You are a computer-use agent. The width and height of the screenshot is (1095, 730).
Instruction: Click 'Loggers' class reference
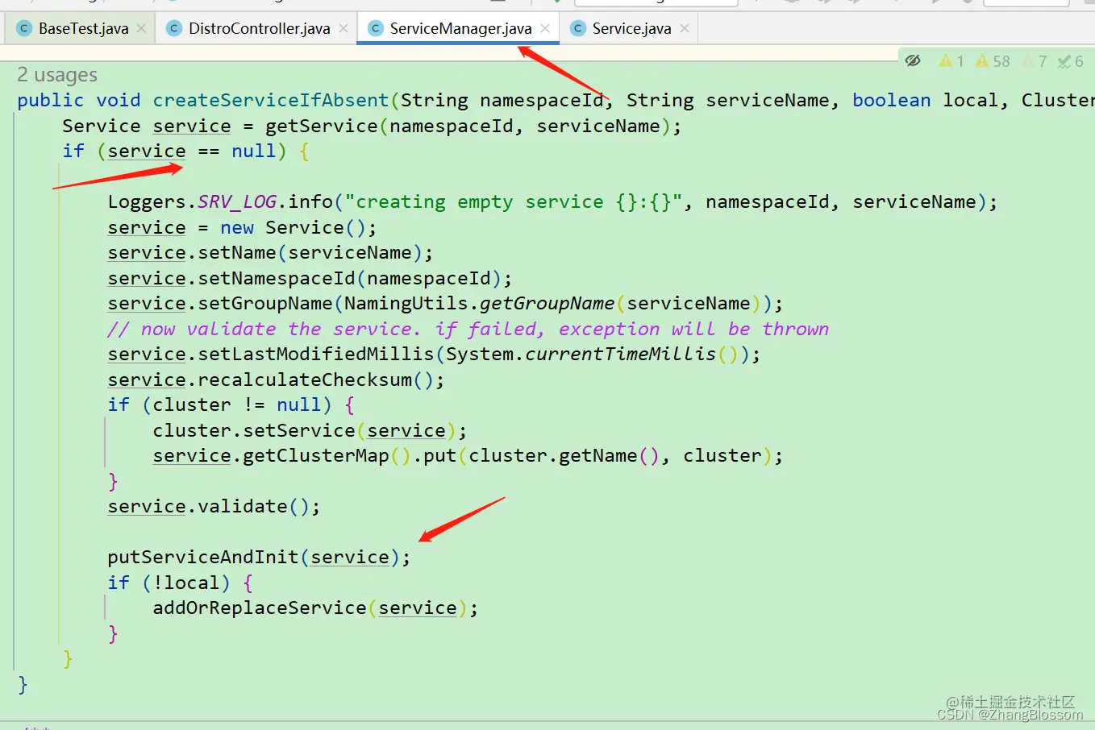(x=147, y=201)
